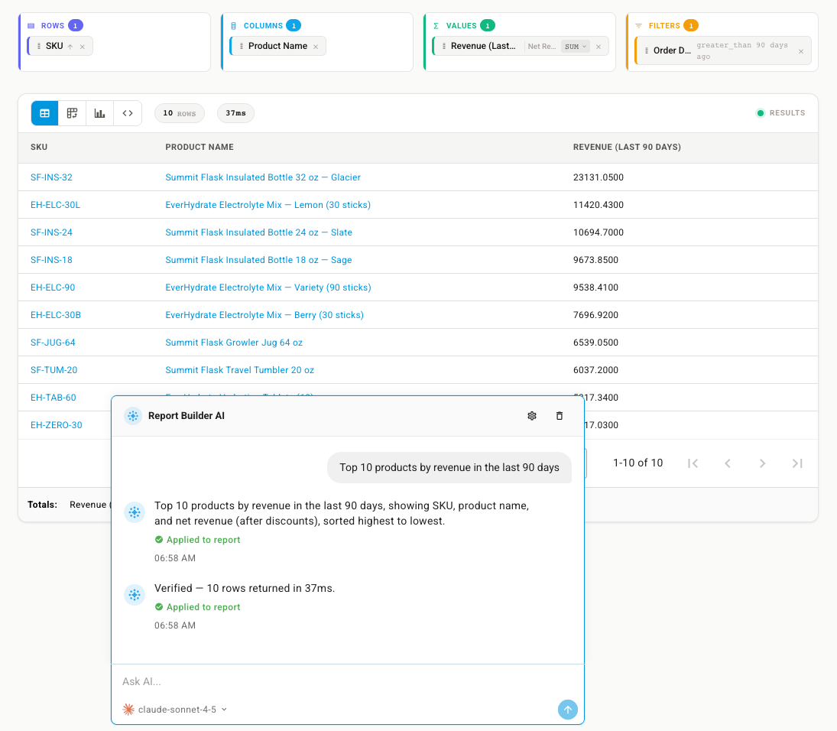This screenshot has width=837, height=731.
Task: Remove the SKU row field
Action: pos(83,47)
